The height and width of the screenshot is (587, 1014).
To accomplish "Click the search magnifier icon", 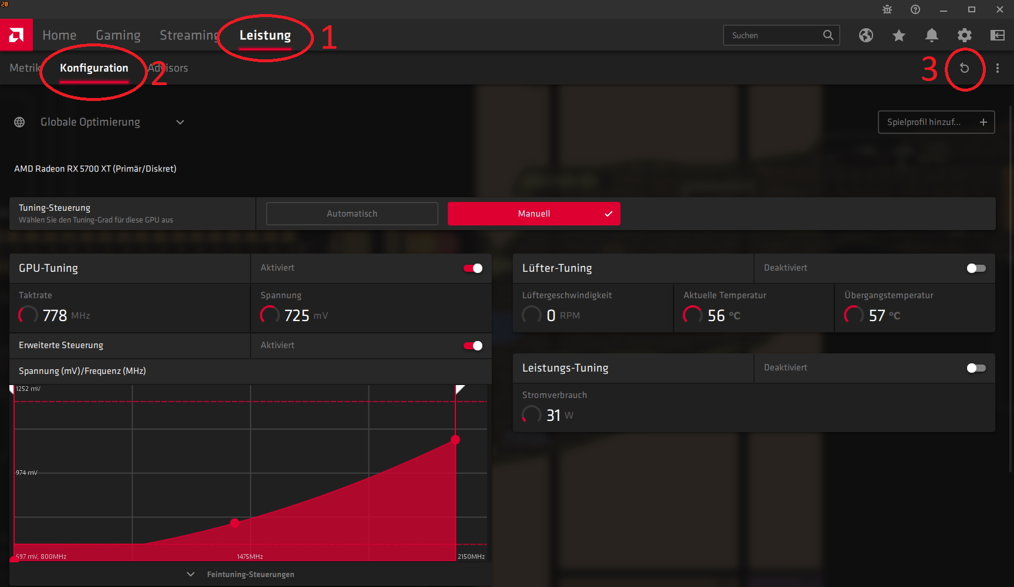I will coord(828,35).
